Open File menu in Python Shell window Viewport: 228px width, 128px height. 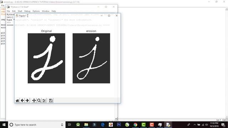tap(8, 11)
